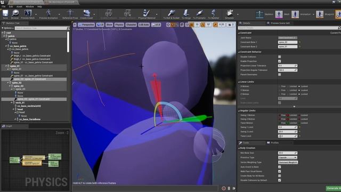Screen dimensions: 341x192
Task: Toggle Enable Projection checkbox
Action: click(x=279, y=61)
